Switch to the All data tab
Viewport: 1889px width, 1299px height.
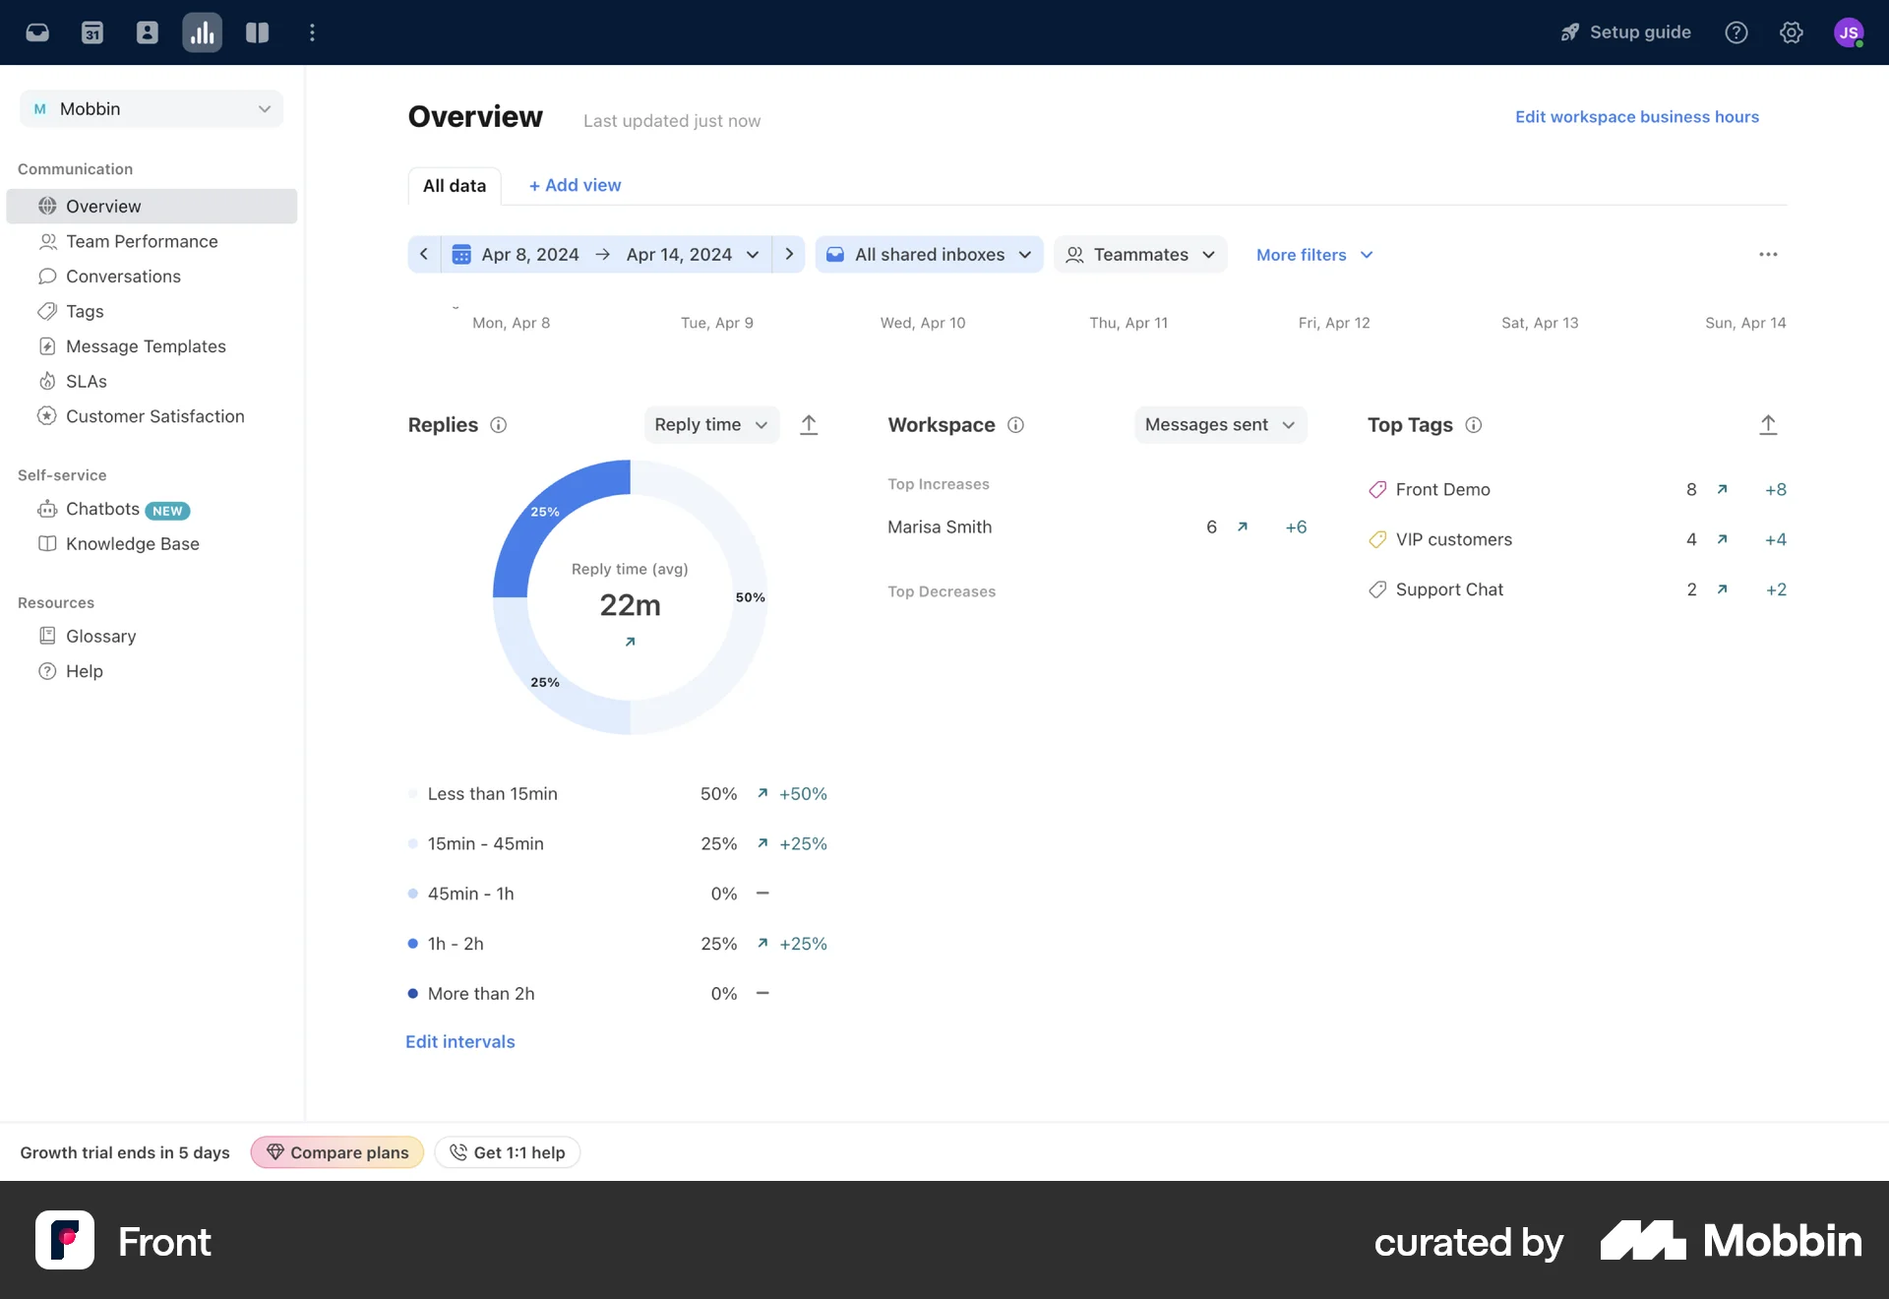[x=454, y=185]
